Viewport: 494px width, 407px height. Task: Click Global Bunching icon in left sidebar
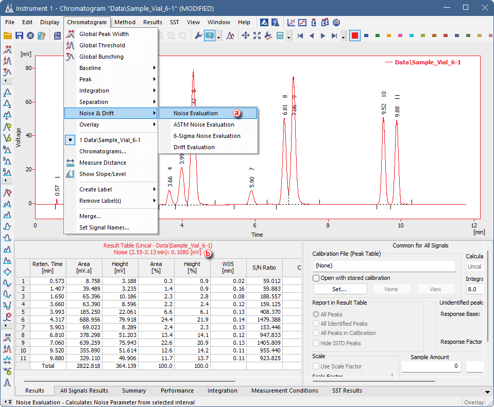(x=7, y=72)
